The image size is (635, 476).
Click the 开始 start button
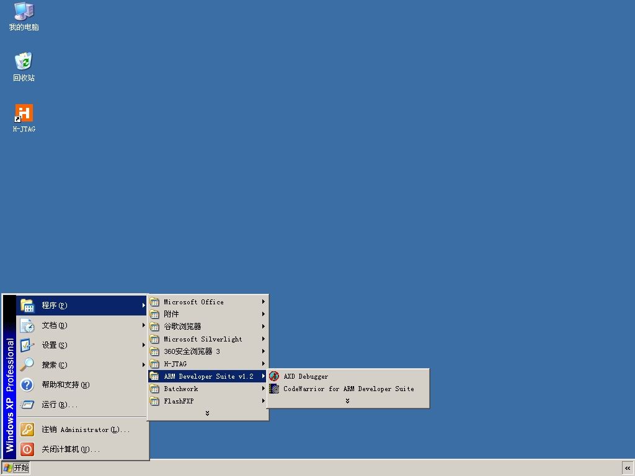(16, 468)
